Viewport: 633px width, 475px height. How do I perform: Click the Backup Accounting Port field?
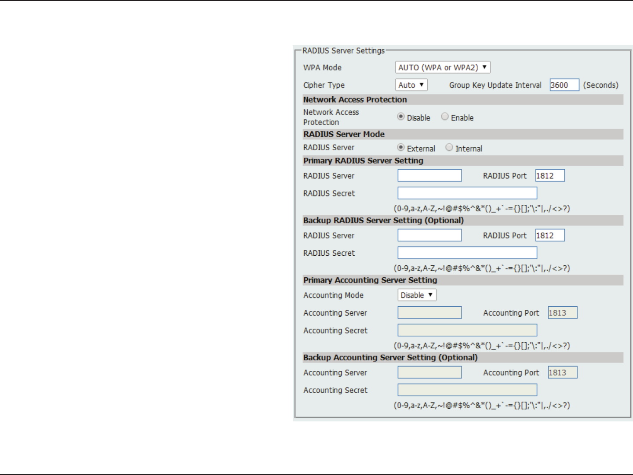563,372
